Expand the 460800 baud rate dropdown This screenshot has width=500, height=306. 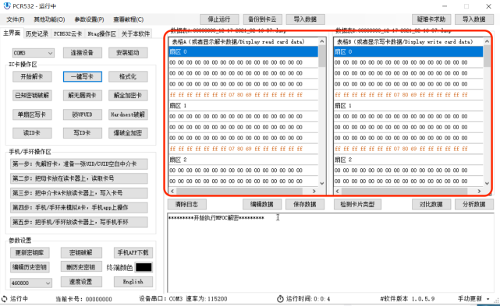(48, 283)
